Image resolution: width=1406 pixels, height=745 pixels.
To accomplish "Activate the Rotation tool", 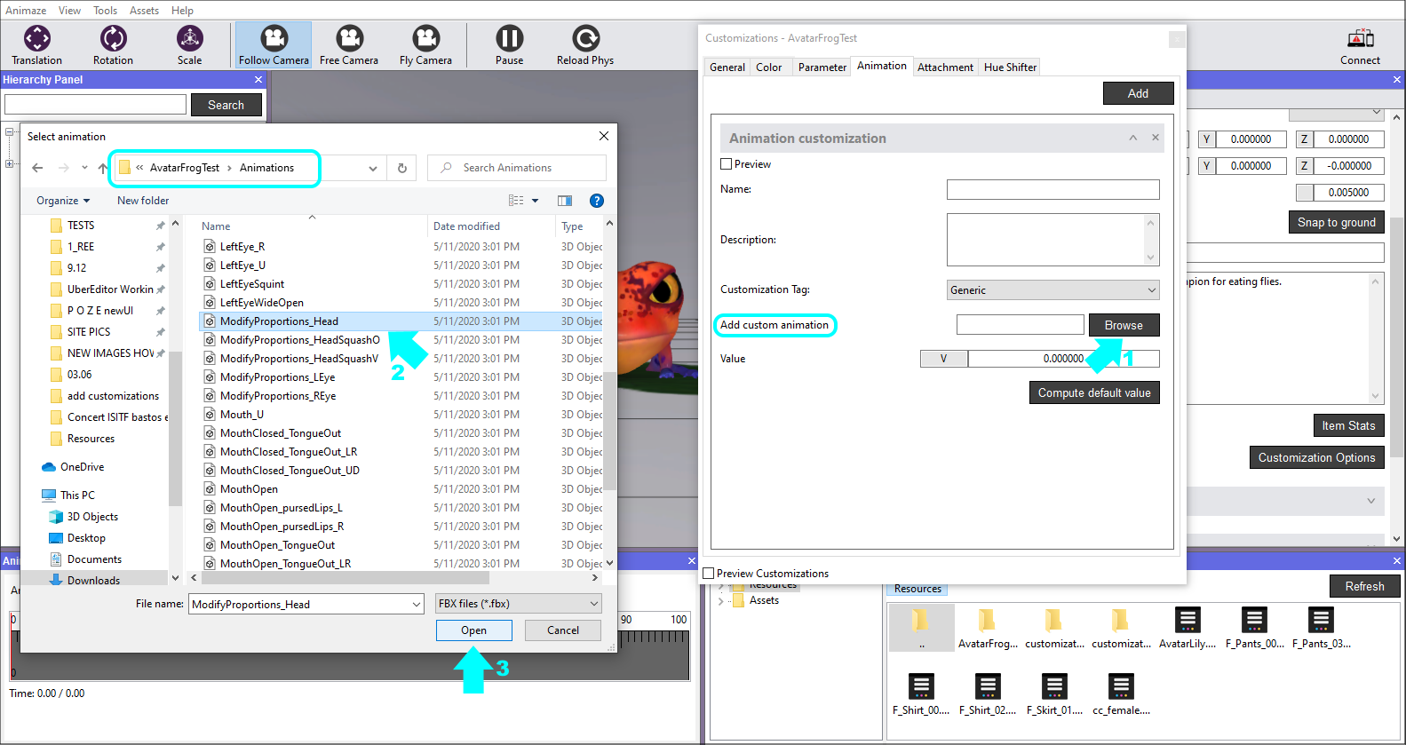I will click(x=113, y=45).
